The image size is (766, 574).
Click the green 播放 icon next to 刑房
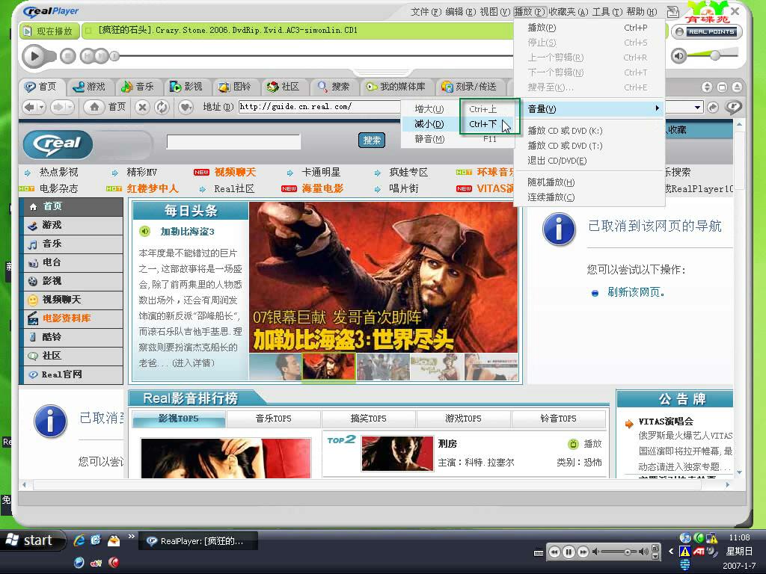[573, 444]
